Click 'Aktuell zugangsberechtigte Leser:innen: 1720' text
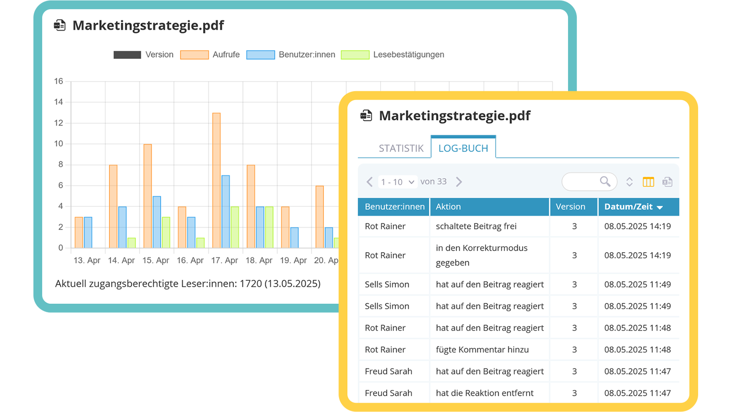The image size is (732, 412). point(159,283)
